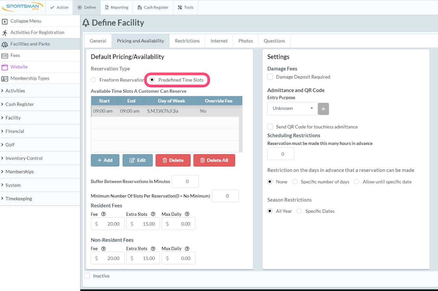
Task: Open the Entry Purpose dropdown
Action: click(x=292, y=108)
